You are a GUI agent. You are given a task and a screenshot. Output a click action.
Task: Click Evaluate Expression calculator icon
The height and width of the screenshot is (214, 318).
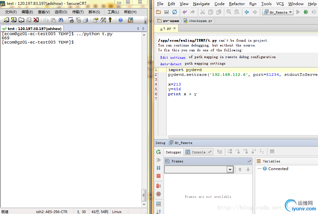point(272,152)
